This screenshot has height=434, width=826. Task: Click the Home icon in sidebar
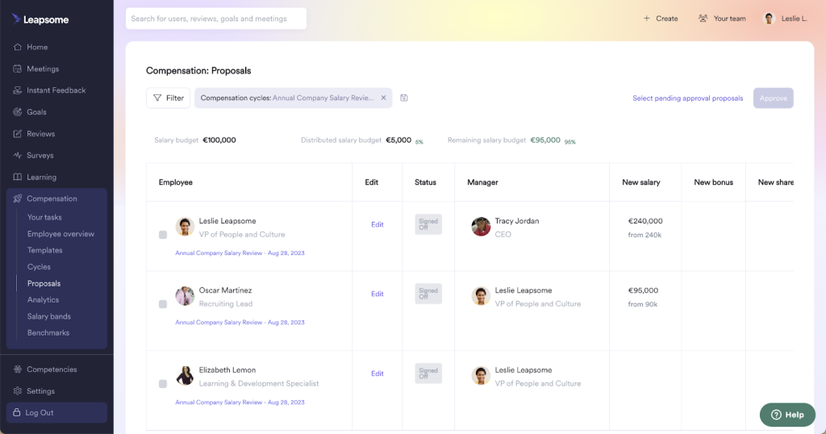point(18,47)
